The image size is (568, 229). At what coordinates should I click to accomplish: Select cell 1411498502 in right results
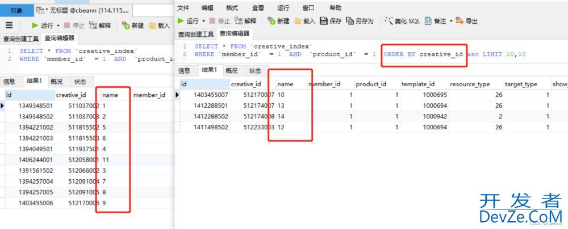pyautogui.click(x=206, y=128)
